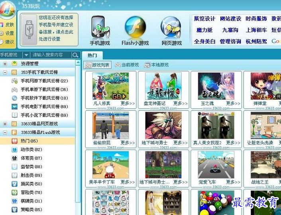
Task: Click the device setup notice box
Action: coord(49,29)
